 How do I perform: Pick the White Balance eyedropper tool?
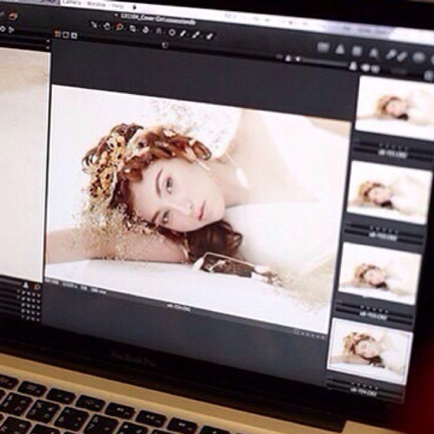point(183,33)
